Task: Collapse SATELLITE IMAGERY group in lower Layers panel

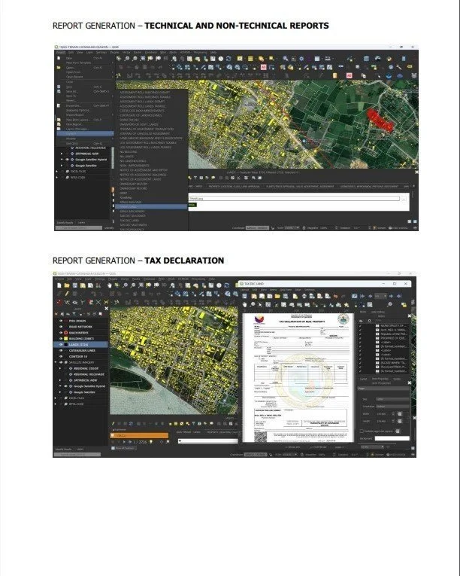Action: [x=56, y=362]
